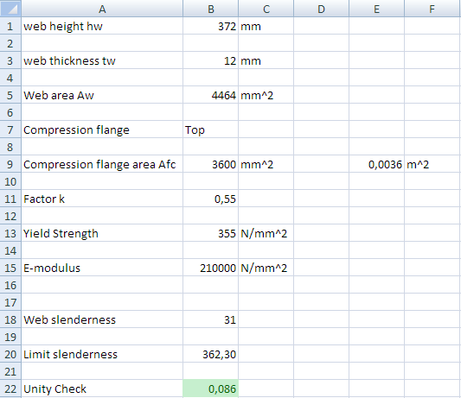Screen dimensions: 461x398
Task: Click the Yield Strength value 355
Action: 210,233
